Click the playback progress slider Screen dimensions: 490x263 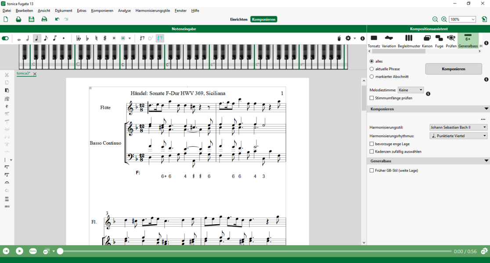(256, 251)
